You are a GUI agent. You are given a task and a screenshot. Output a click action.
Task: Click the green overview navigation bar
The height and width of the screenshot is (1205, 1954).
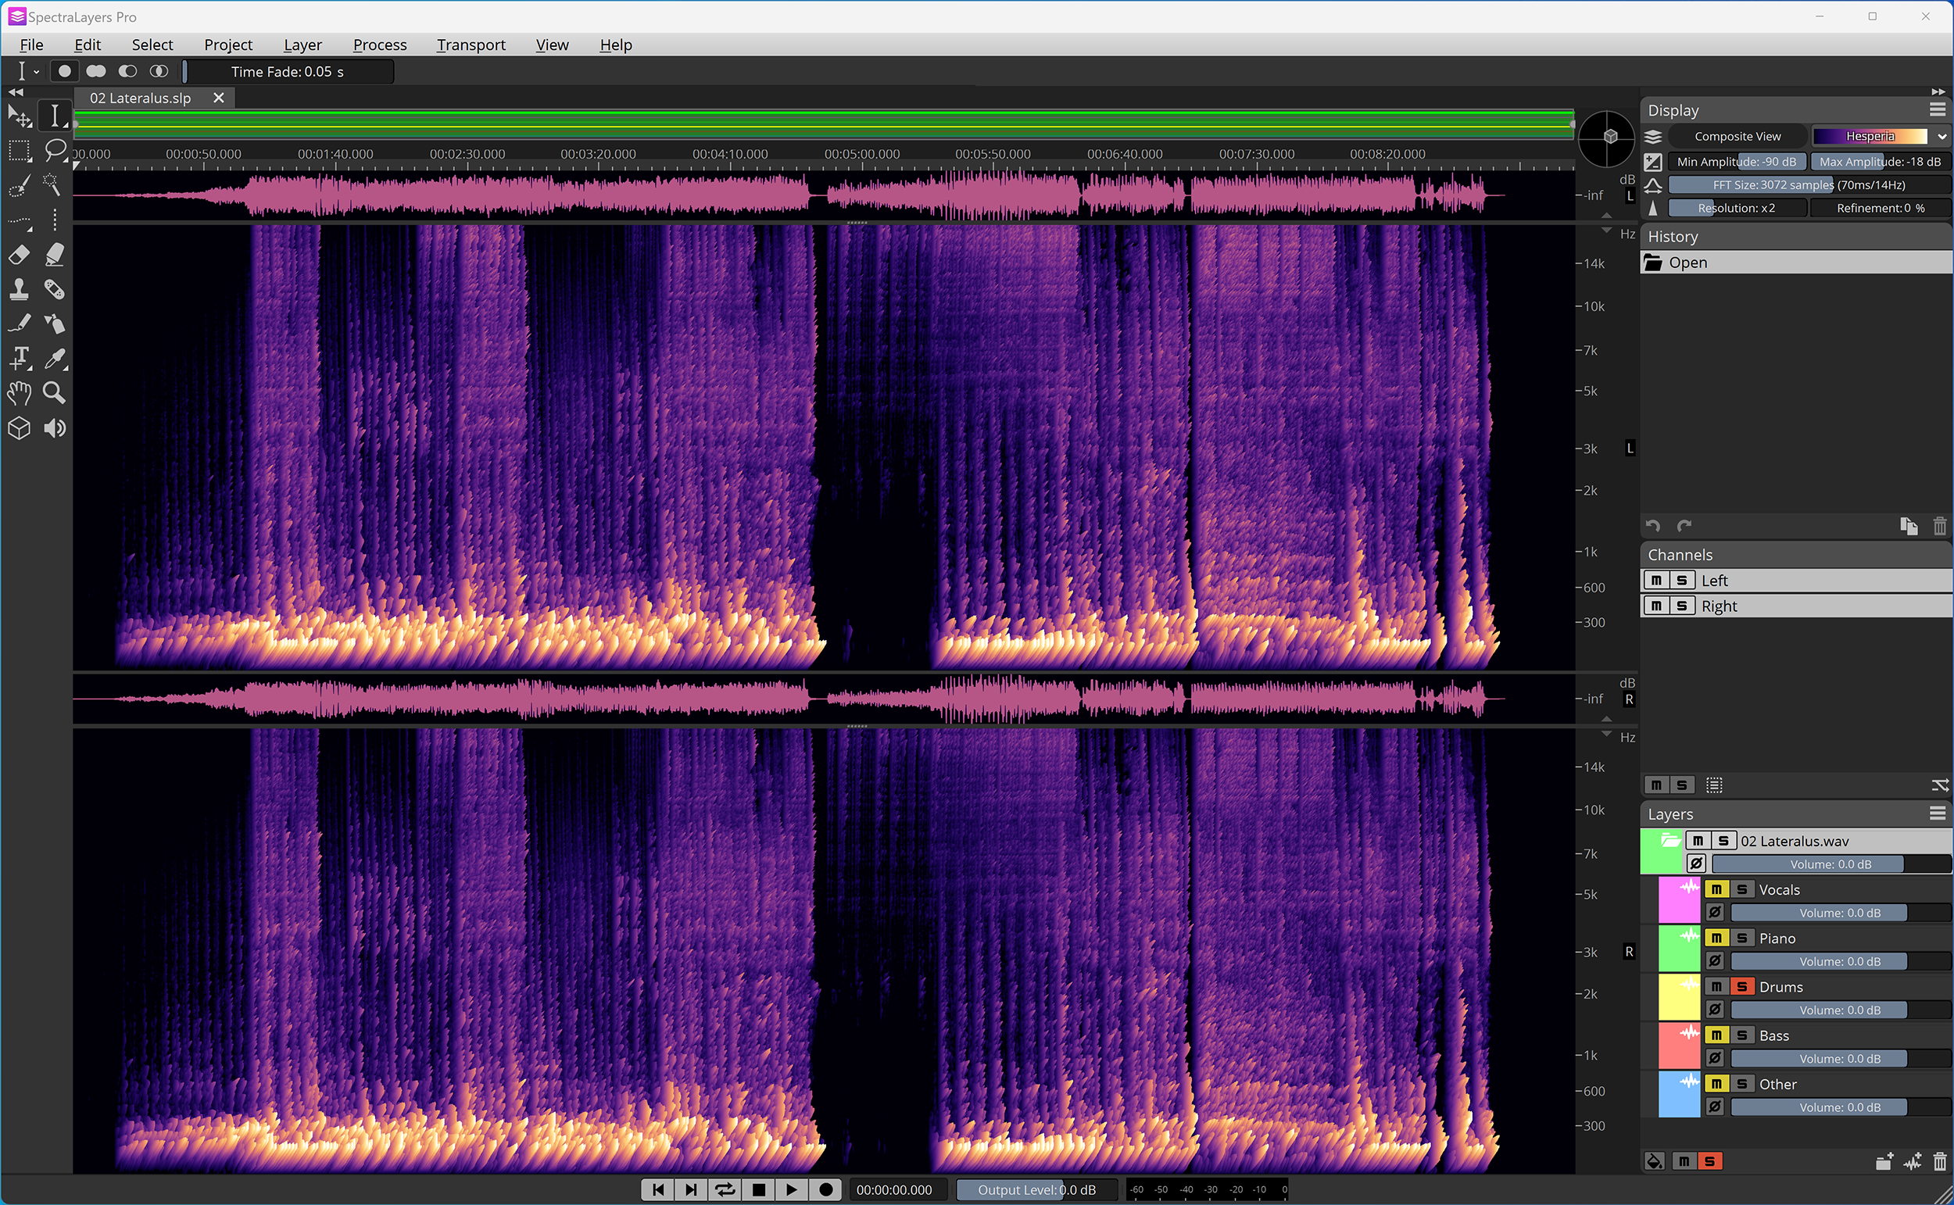(824, 123)
